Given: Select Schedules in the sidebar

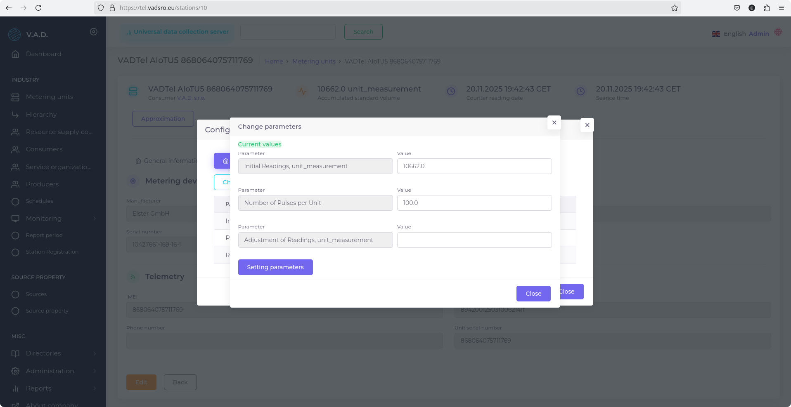Looking at the screenshot, I should click(39, 201).
